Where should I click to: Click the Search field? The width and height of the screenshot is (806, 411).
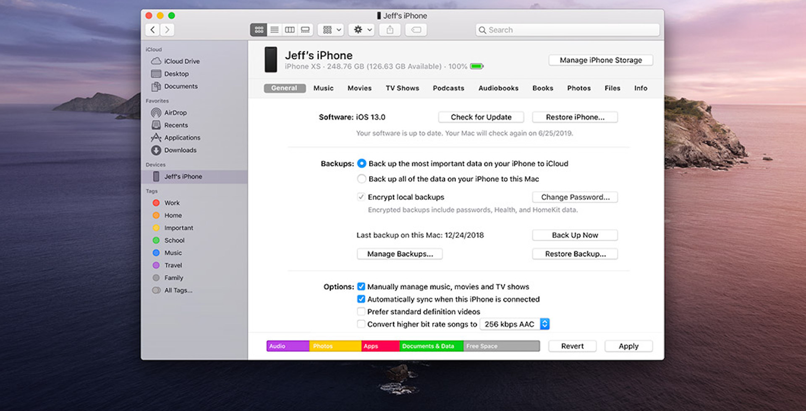click(568, 30)
